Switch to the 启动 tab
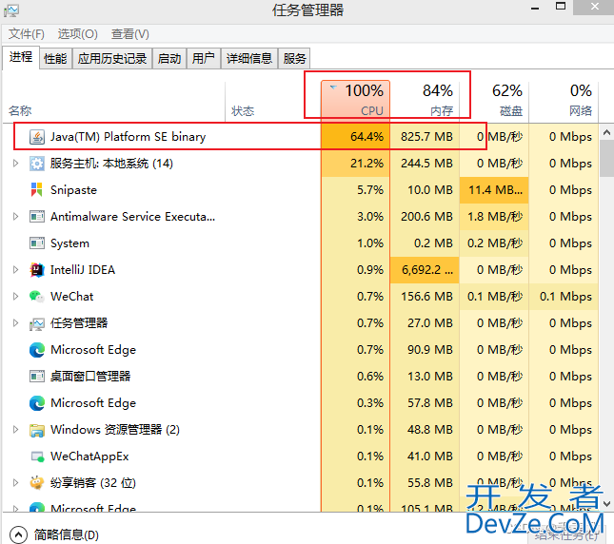This screenshot has height=544, width=614. (x=169, y=59)
